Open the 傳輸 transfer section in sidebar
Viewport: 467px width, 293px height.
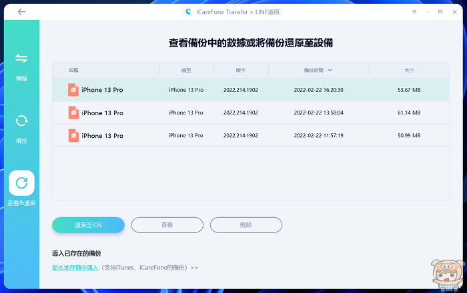click(21, 67)
